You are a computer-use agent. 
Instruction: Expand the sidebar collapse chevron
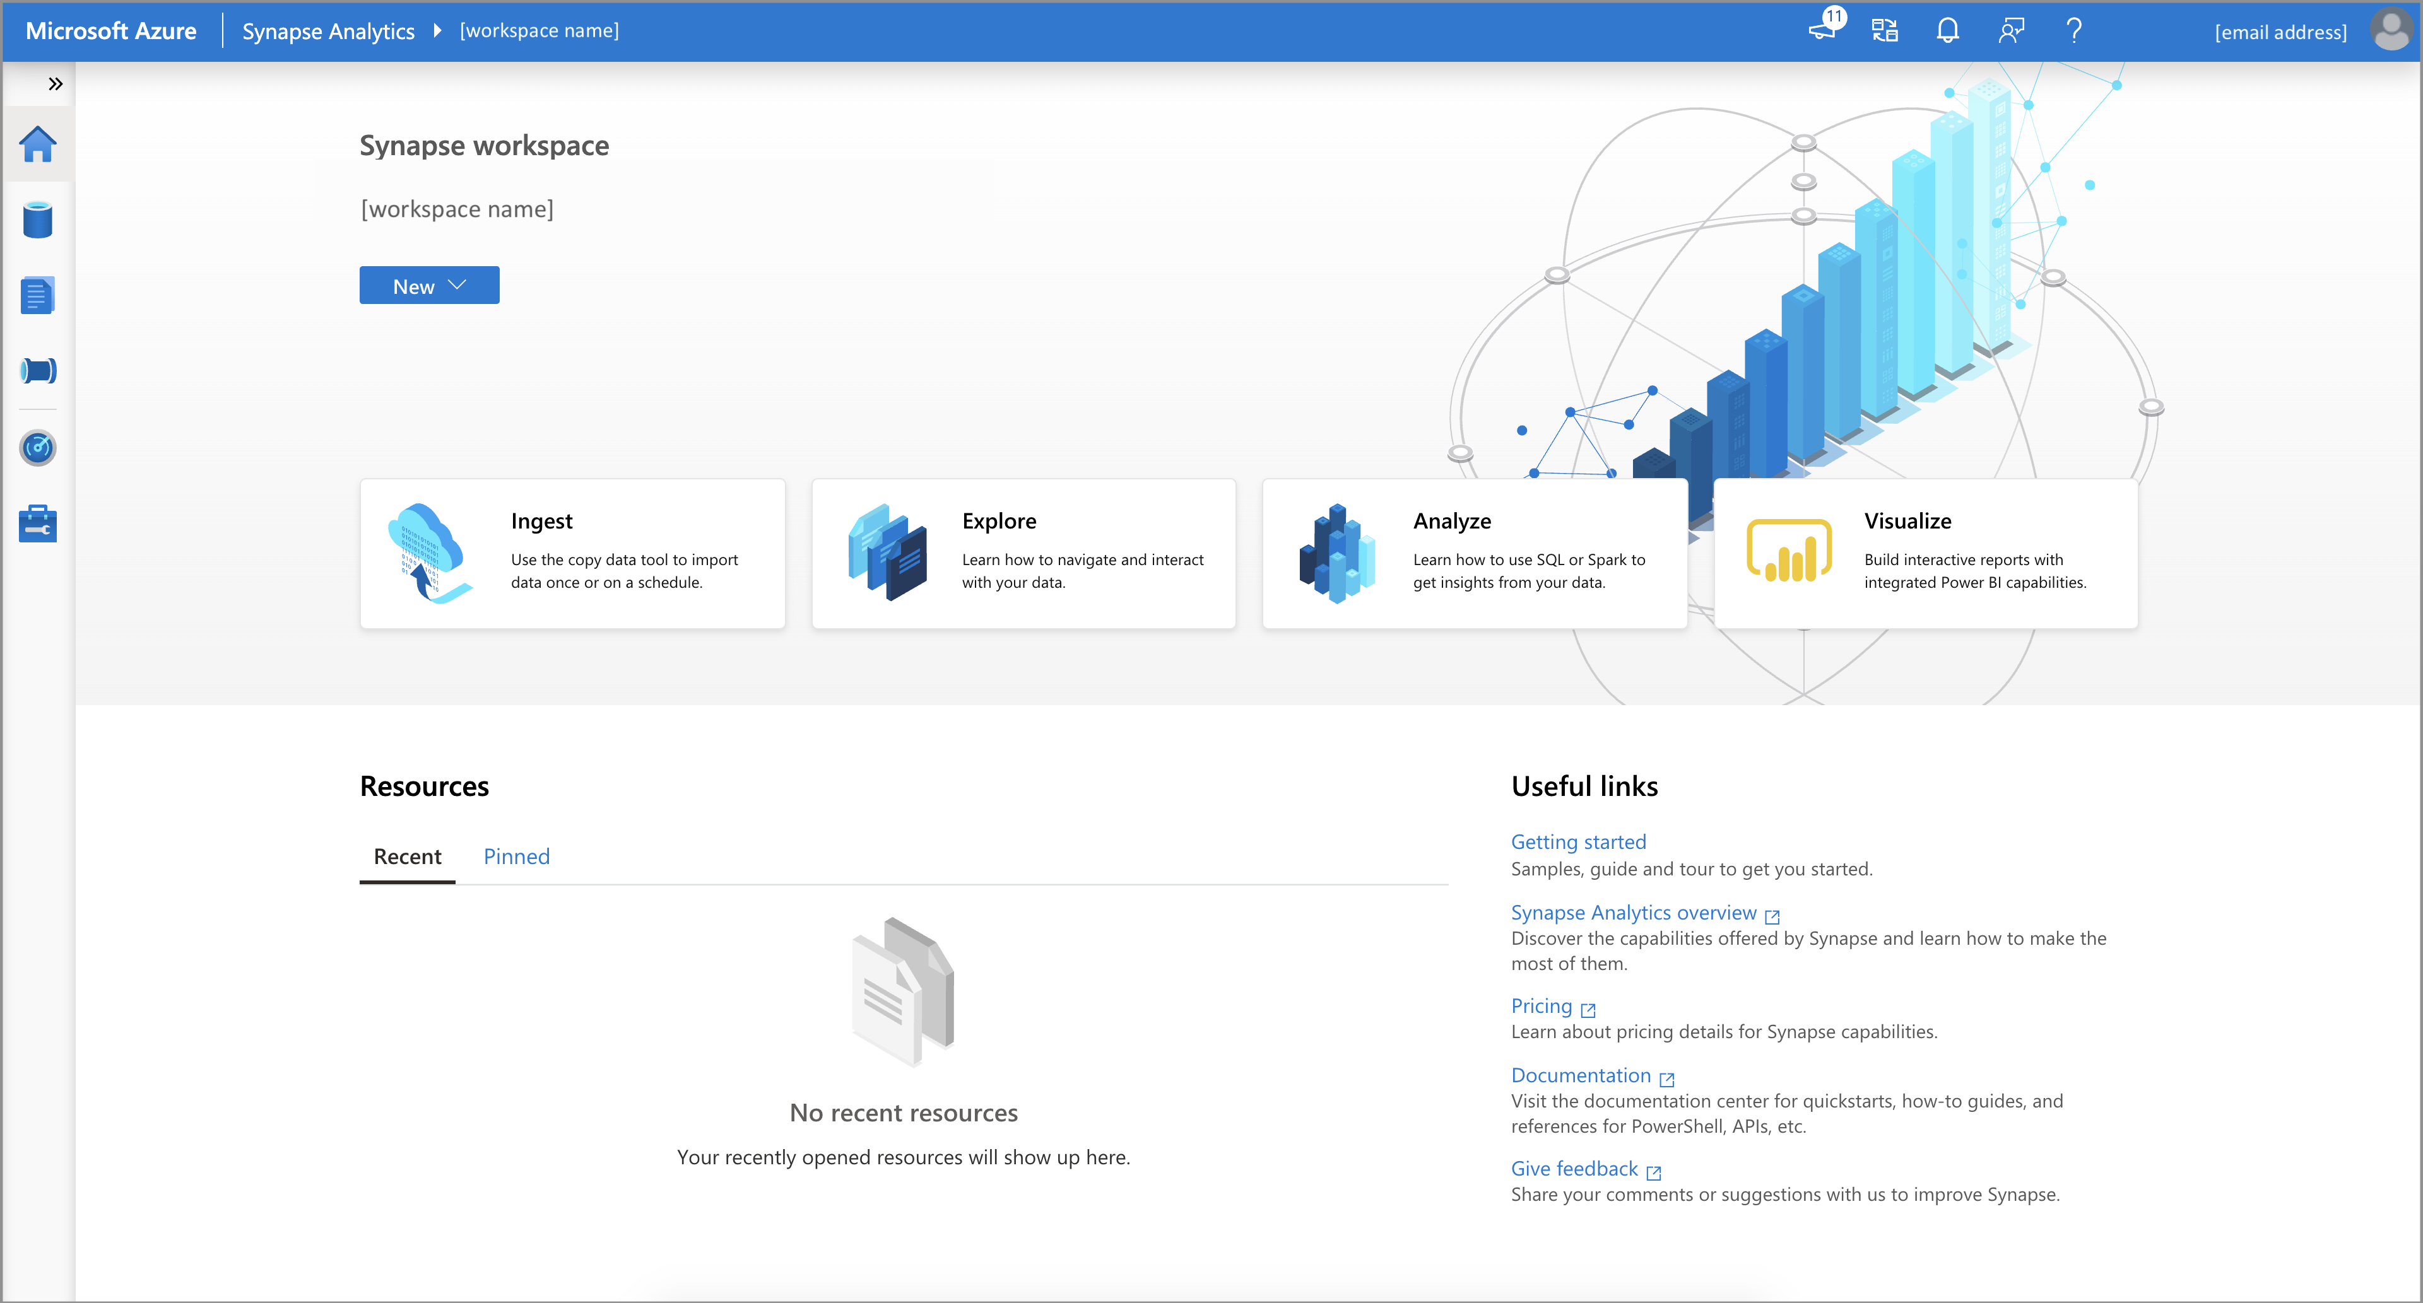54,83
